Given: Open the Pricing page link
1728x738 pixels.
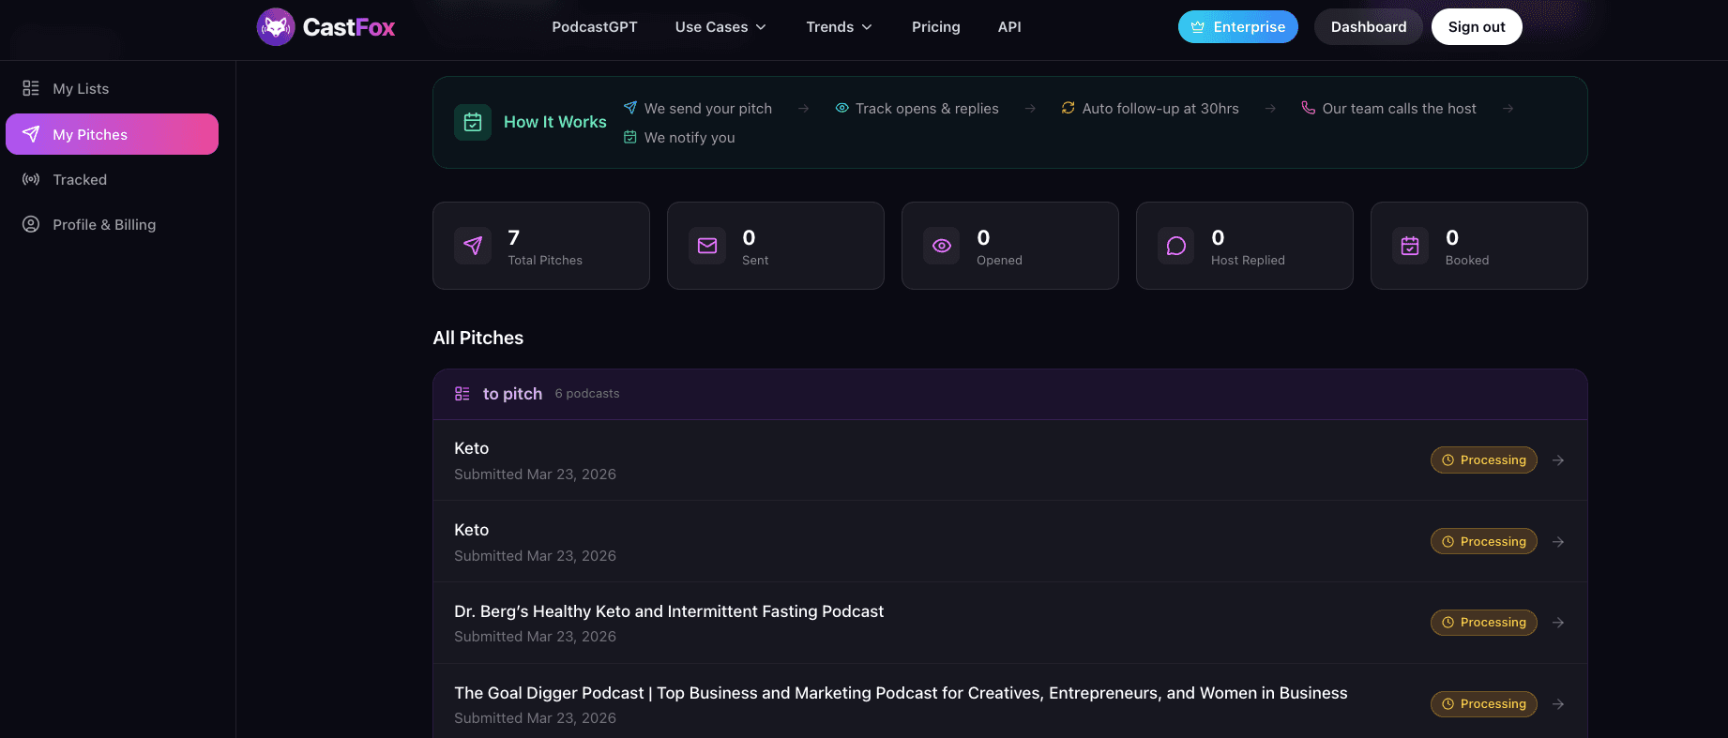Looking at the screenshot, I should (x=935, y=27).
